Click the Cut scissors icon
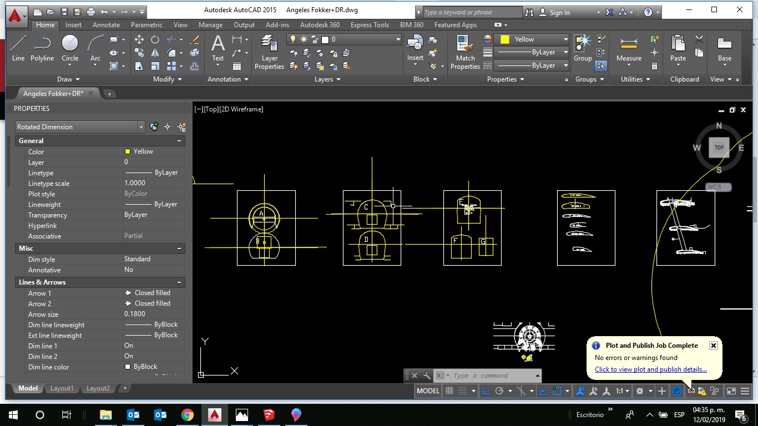This screenshot has width=758, height=426. point(699,39)
